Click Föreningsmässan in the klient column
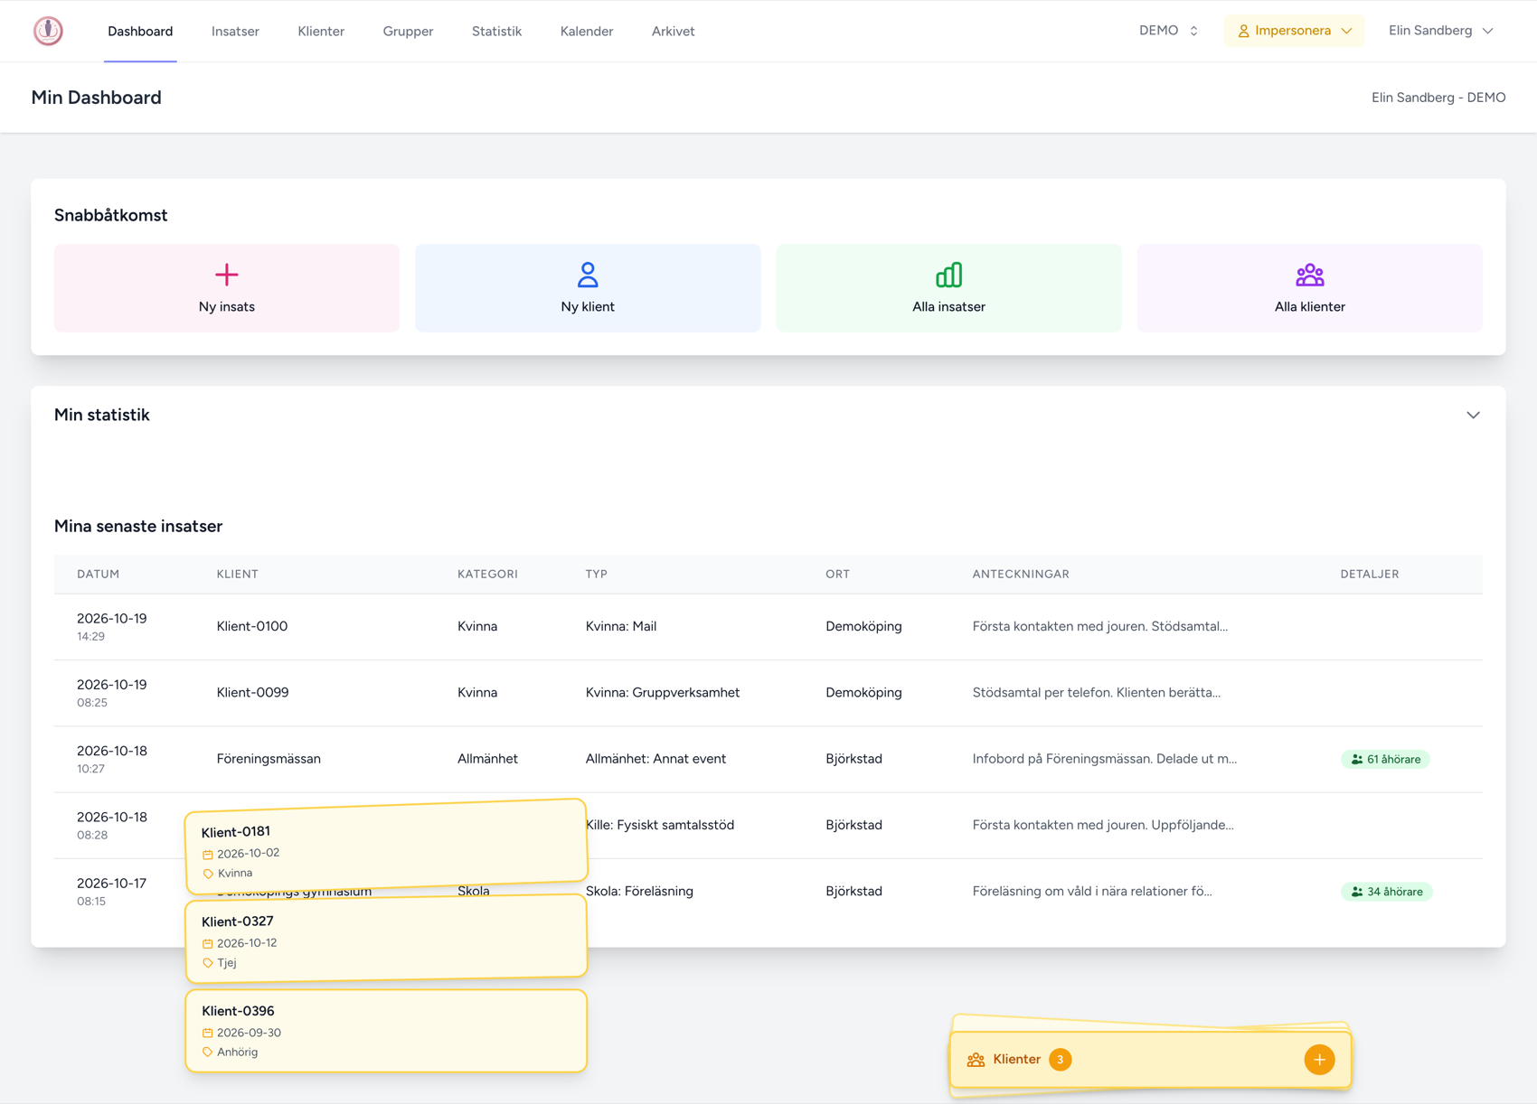 [269, 759]
